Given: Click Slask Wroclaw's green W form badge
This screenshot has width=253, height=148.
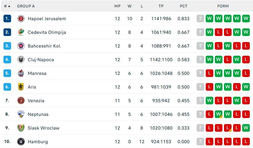Looking at the screenshot, I should point(246,128).
